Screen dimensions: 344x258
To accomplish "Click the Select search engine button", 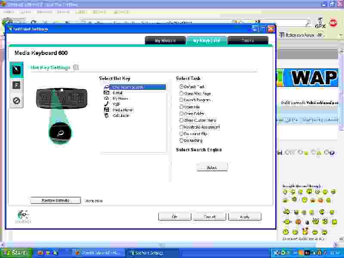I will 212,167.
